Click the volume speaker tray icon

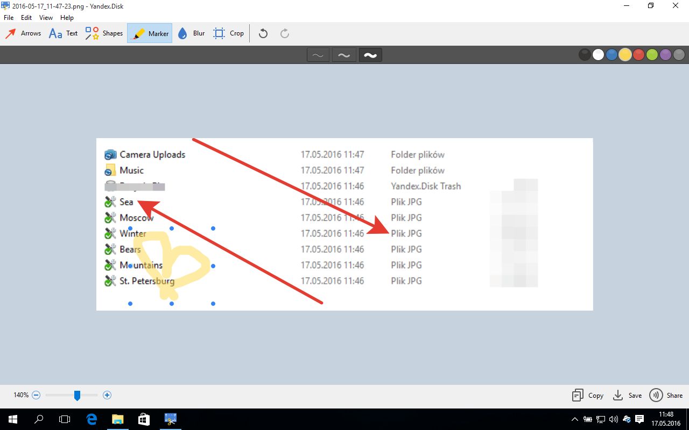(614, 419)
